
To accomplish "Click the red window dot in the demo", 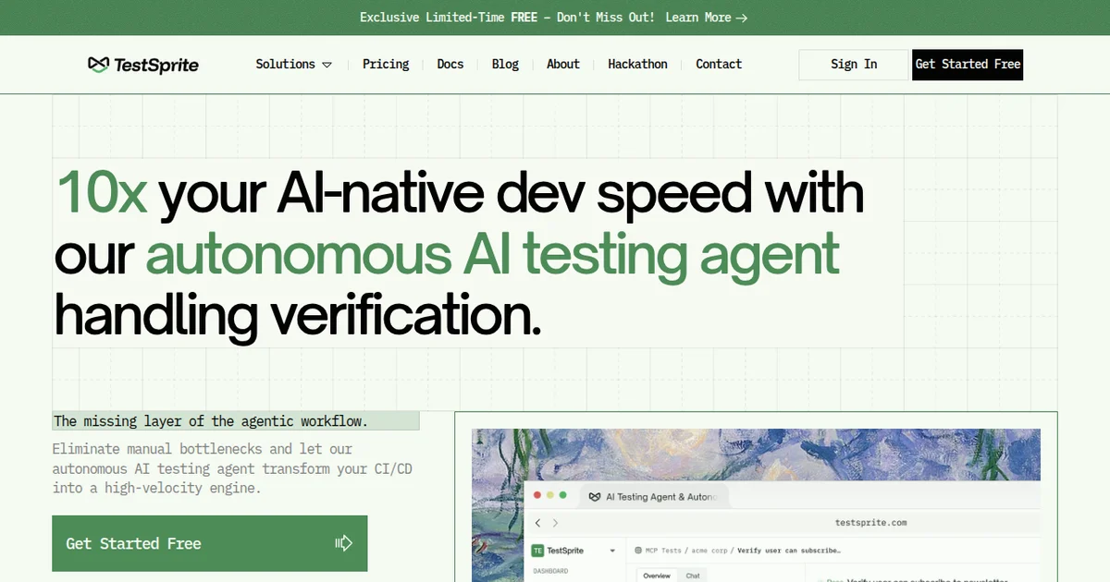I will click(x=537, y=496).
